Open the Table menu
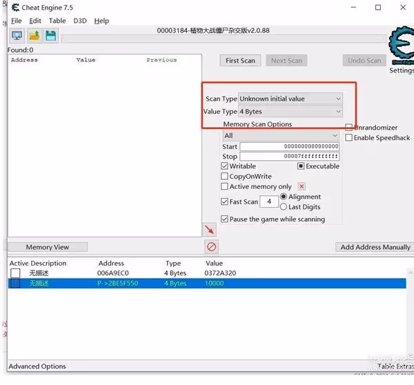 tap(57, 21)
